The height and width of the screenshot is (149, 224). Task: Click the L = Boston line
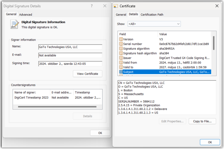(125, 91)
